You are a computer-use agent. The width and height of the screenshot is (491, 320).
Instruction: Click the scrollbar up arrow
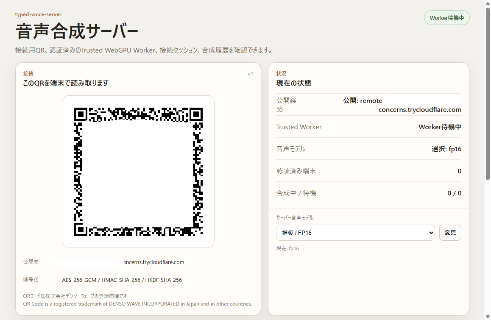pos(488,3)
